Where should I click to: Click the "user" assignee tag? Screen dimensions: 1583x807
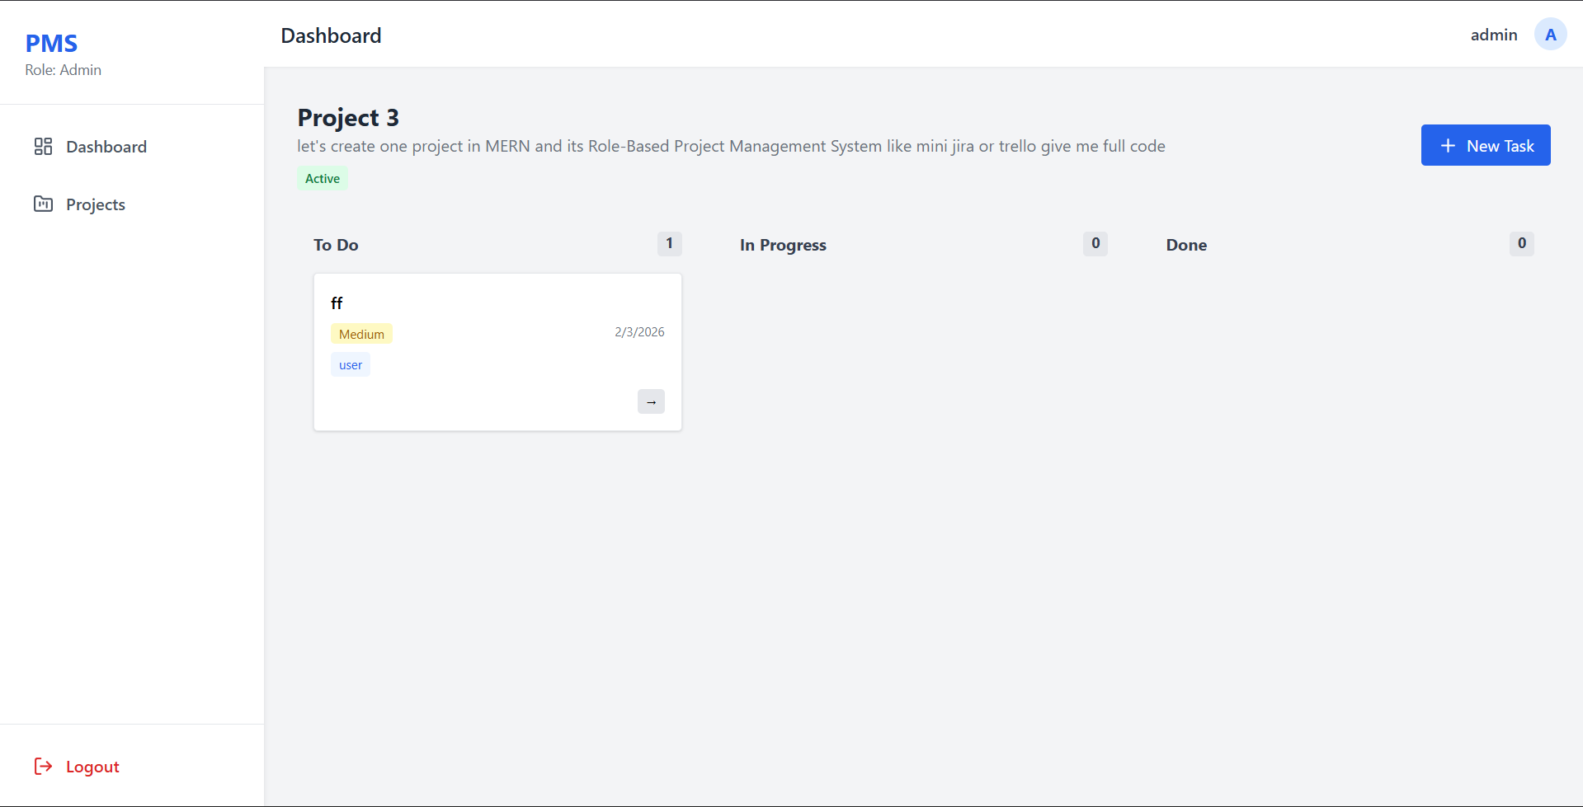coord(351,365)
